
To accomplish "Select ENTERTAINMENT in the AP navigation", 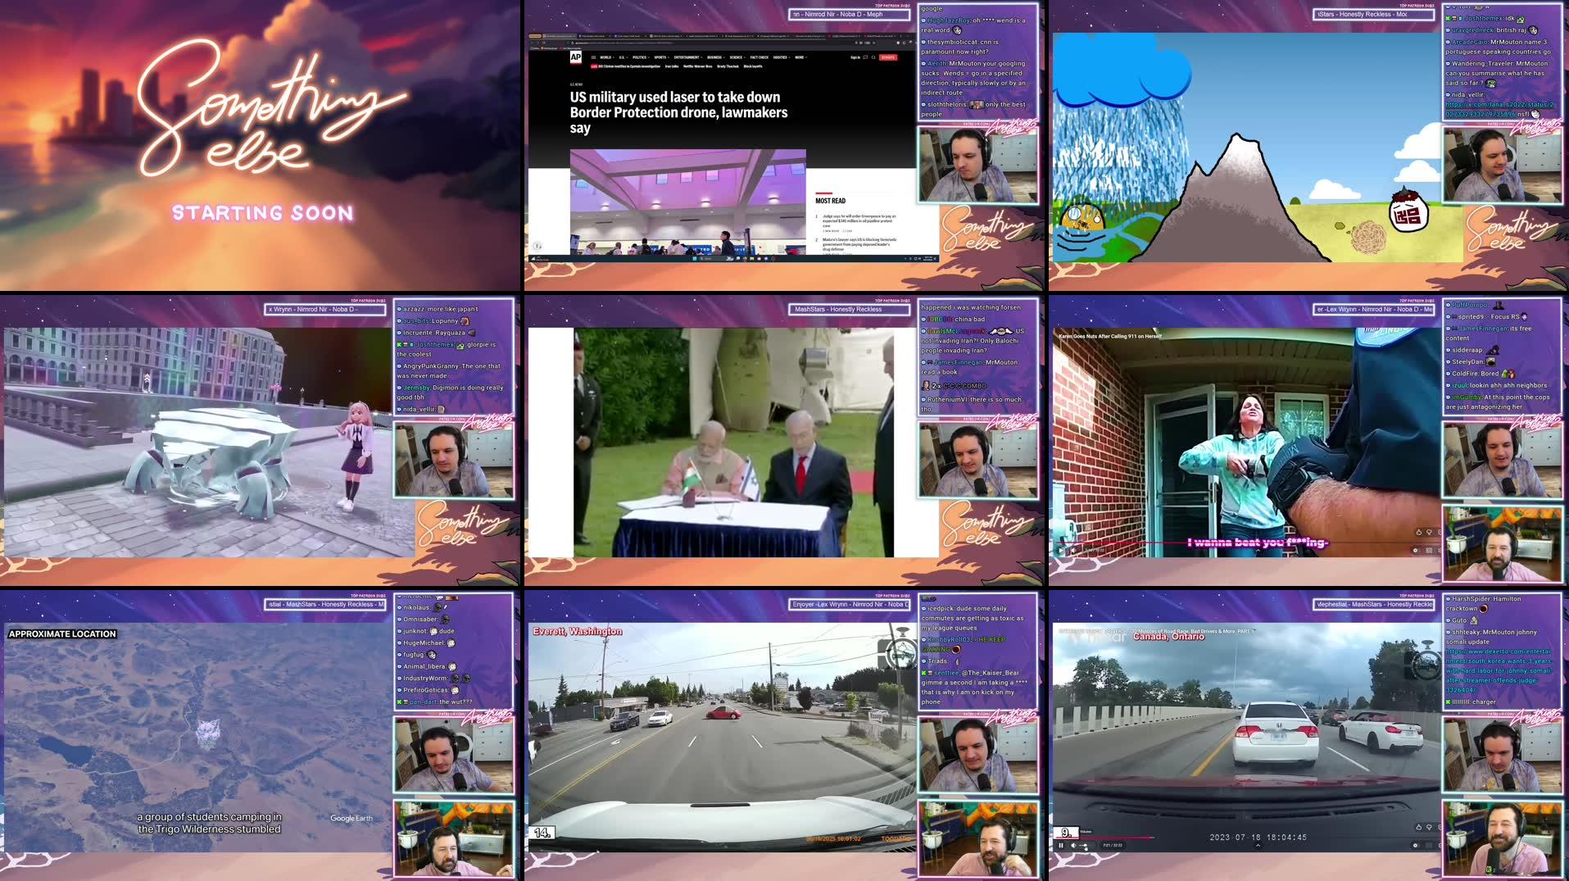I will (687, 57).
